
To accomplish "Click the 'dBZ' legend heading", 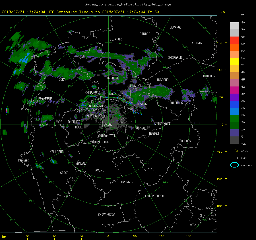I will coord(241,15).
